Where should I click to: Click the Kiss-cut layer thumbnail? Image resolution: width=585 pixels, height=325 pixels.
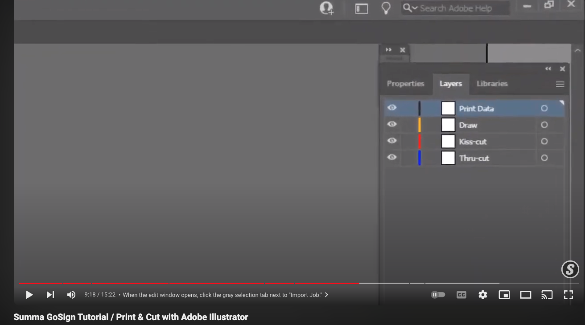448,141
